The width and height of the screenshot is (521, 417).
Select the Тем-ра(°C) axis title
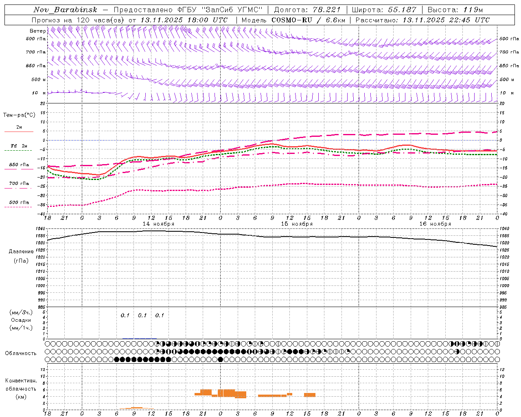pyautogui.click(x=19, y=115)
